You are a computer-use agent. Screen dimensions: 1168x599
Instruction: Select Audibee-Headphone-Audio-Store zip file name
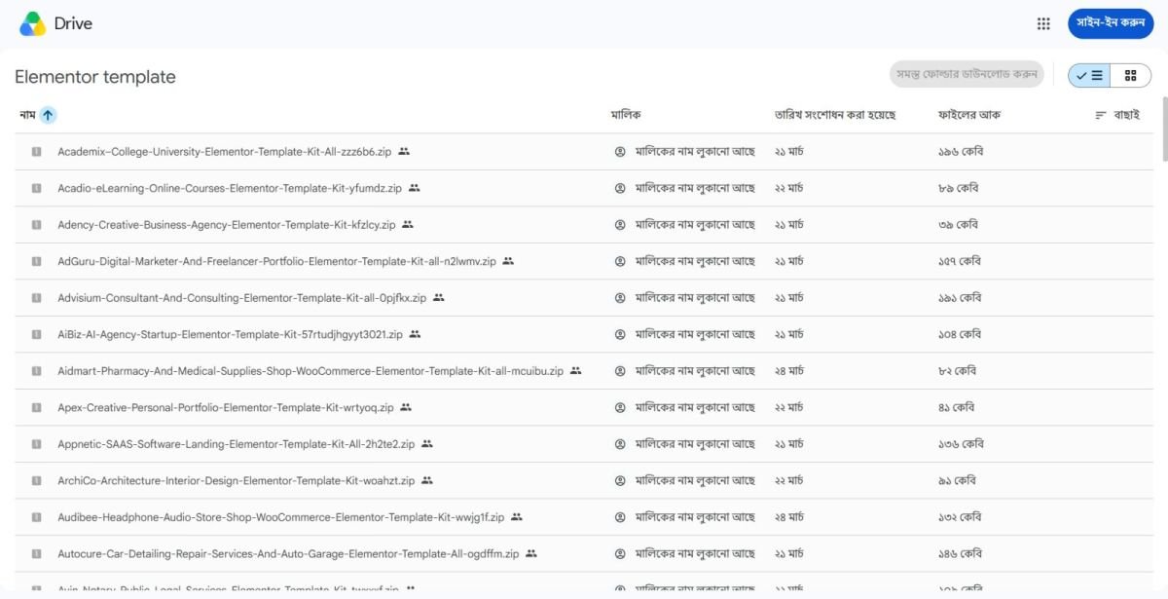pyautogui.click(x=281, y=517)
